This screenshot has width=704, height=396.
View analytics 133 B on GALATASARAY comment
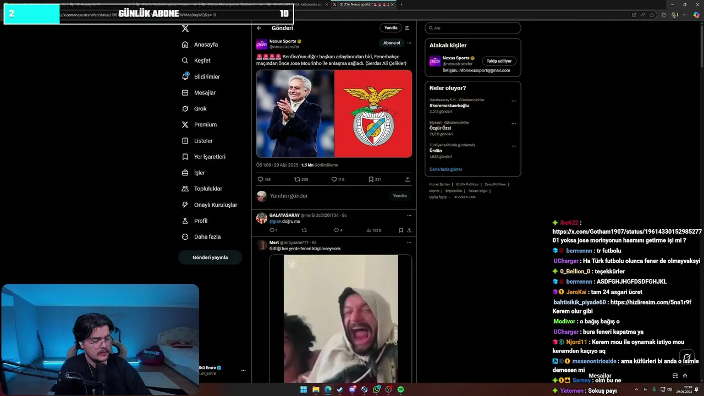[373, 230]
